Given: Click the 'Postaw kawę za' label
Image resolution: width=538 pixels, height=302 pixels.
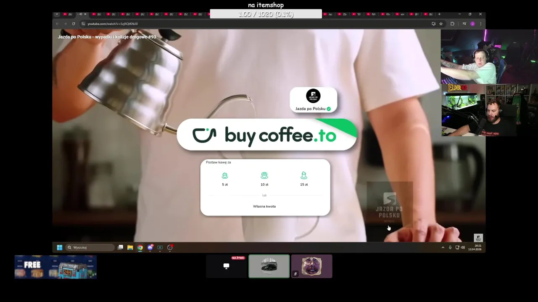Looking at the screenshot, I should click(x=218, y=162).
